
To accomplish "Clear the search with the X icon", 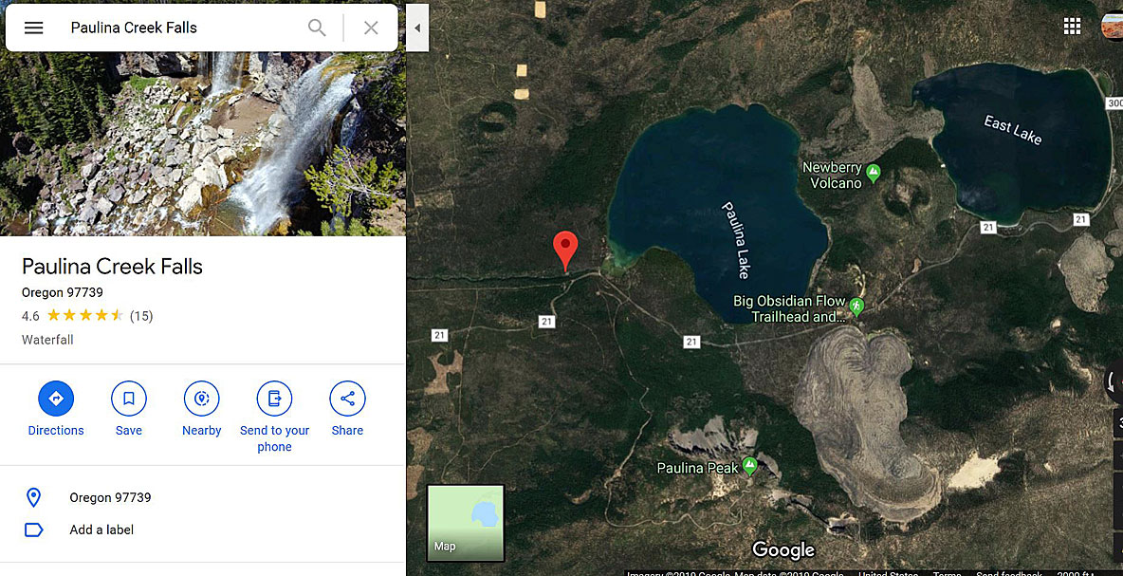I will tap(371, 28).
